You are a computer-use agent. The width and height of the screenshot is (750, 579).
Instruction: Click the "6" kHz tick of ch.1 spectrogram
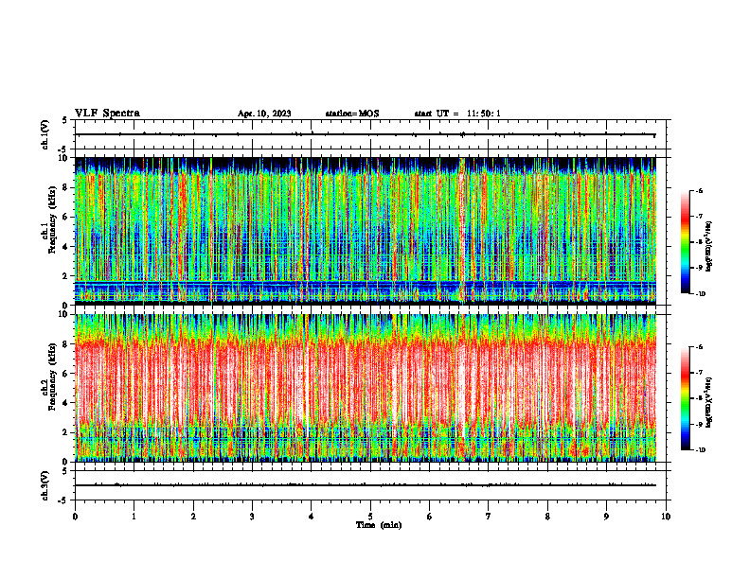(66, 217)
